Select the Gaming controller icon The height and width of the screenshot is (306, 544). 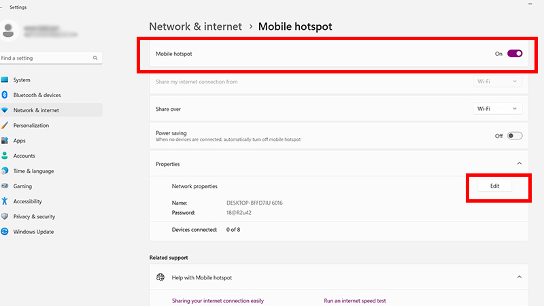click(x=5, y=186)
